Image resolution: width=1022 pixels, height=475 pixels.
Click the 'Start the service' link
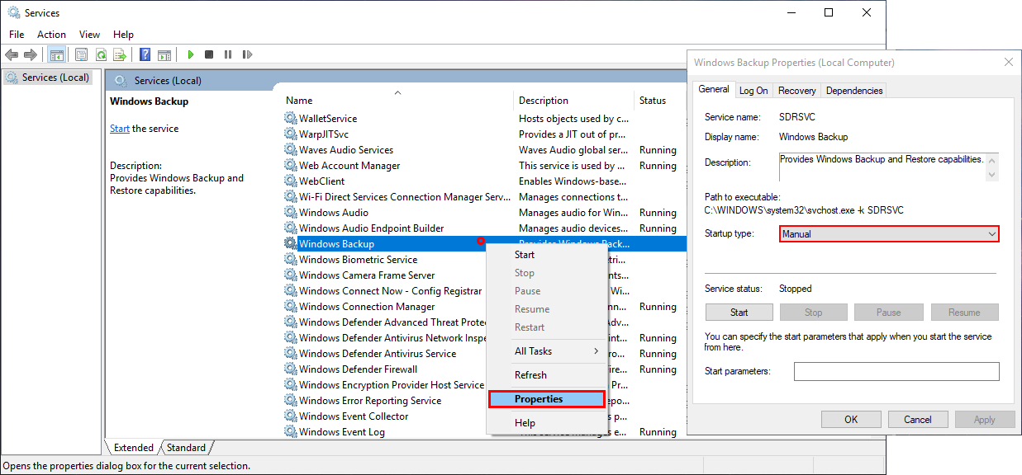pos(120,129)
